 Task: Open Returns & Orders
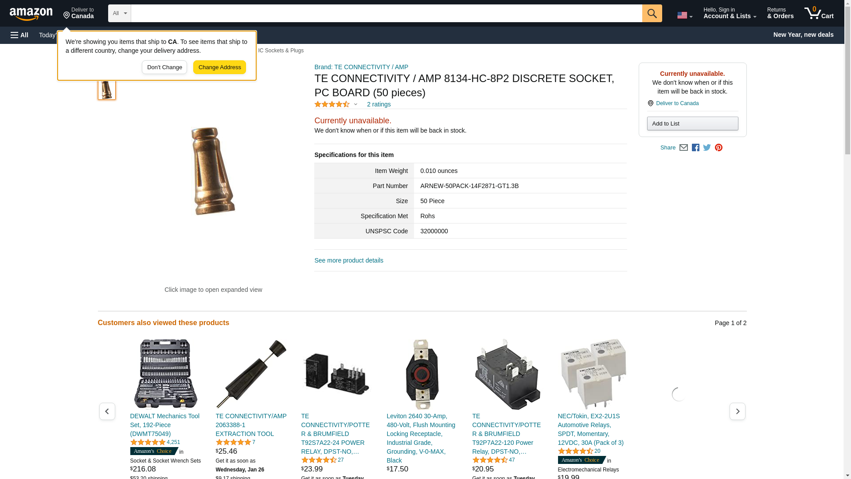point(780,13)
